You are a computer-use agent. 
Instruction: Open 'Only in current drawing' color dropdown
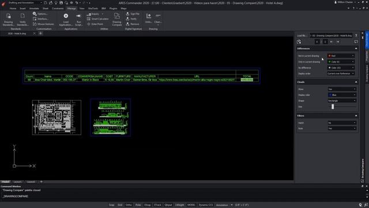[x=341, y=62]
